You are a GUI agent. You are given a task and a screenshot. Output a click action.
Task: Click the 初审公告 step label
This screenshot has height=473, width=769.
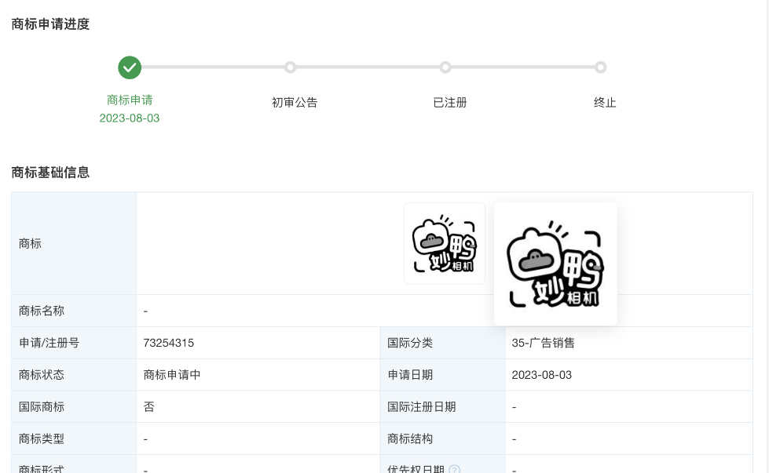click(295, 102)
